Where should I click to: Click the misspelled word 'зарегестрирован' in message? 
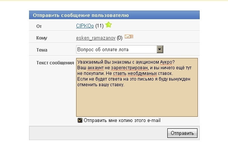click(129, 68)
